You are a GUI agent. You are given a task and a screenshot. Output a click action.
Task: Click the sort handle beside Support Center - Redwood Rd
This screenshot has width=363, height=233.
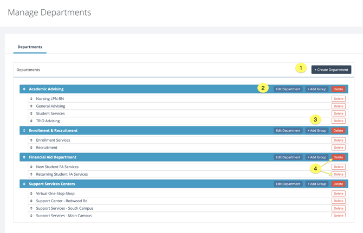(x=31, y=201)
